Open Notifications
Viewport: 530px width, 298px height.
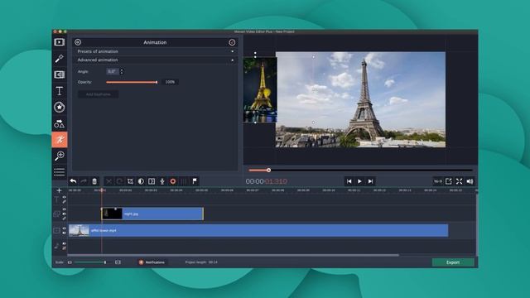(152, 262)
